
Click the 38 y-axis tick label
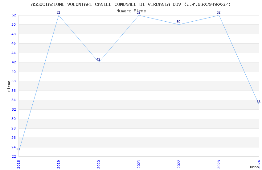14,81
